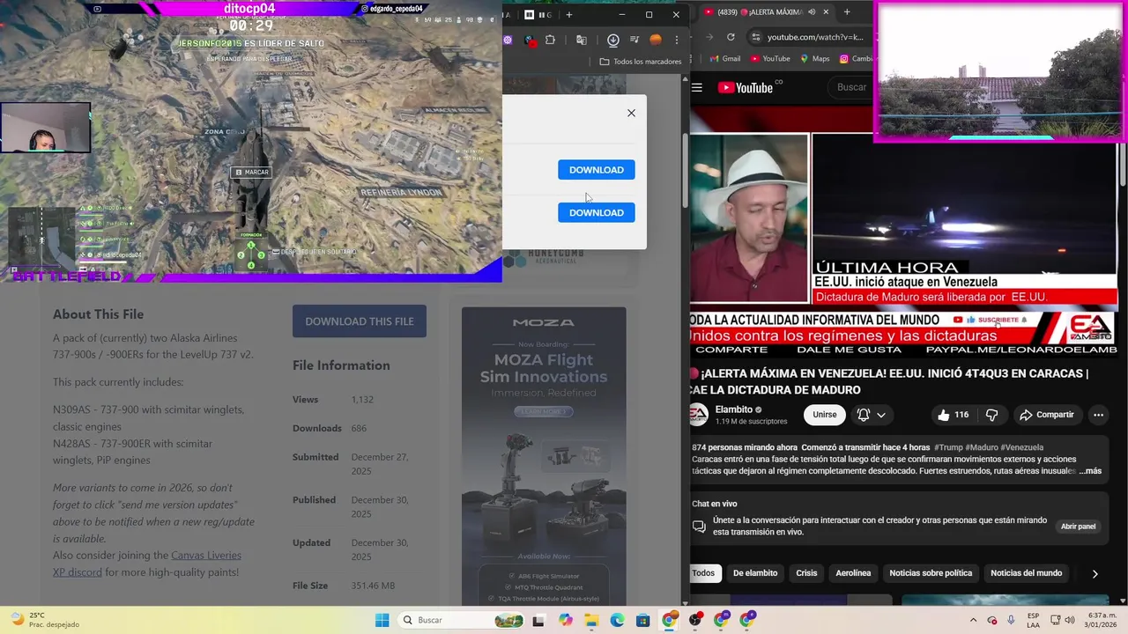The width and height of the screenshot is (1128, 634).
Task: Select the Todos filter chip
Action: [x=703, y=573]
